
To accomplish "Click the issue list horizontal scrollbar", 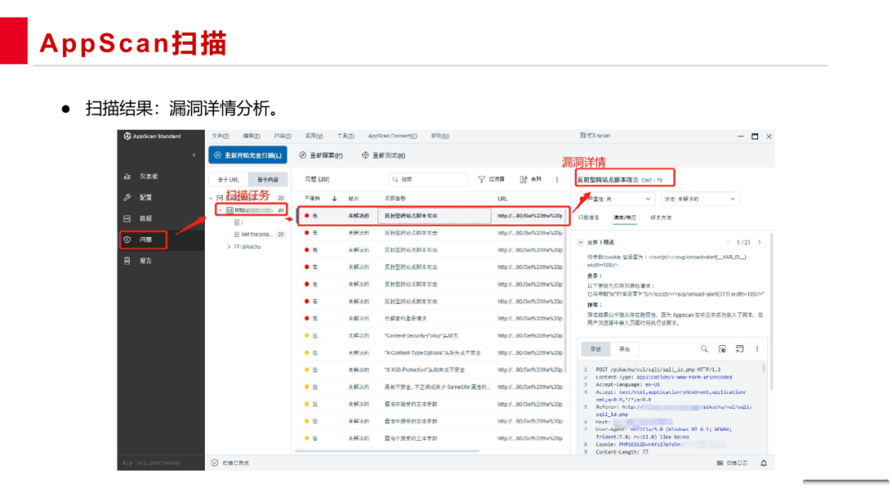I will point(387,452).
